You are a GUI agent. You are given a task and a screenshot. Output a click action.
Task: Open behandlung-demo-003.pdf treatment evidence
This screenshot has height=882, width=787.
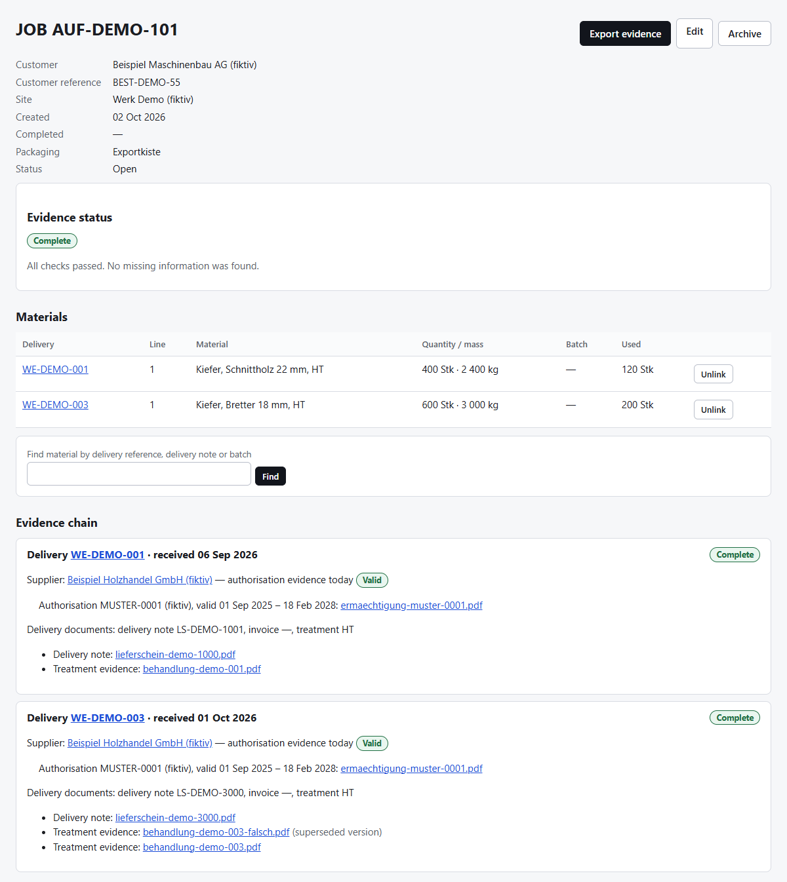pyautogui.click(x=202, y=847)
